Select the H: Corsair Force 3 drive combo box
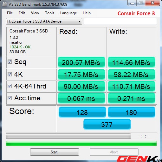This screenshot has width=162, height=162. [x=44, y=21]
